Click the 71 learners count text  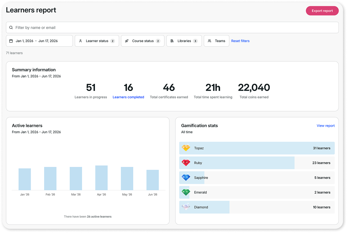pos(14,53)
